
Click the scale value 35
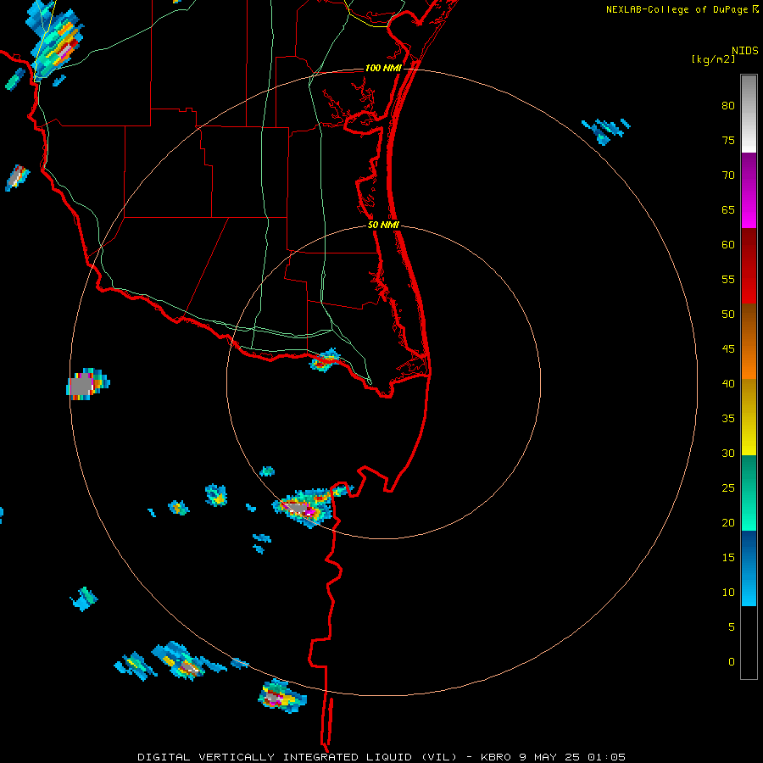click(x=728, y=419)
